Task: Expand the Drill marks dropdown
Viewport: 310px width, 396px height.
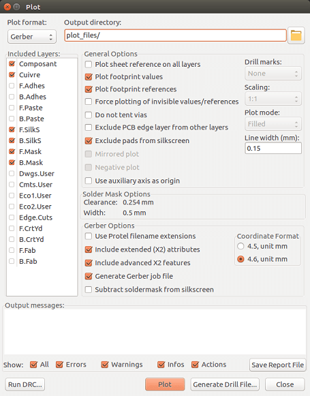Action: (273, 74)
